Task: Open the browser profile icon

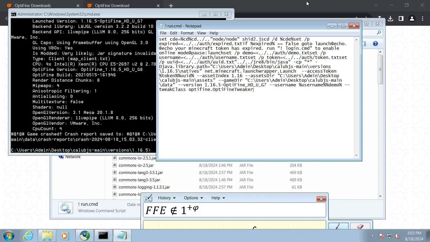Action: pyautogui.click(x=412, y=19)
